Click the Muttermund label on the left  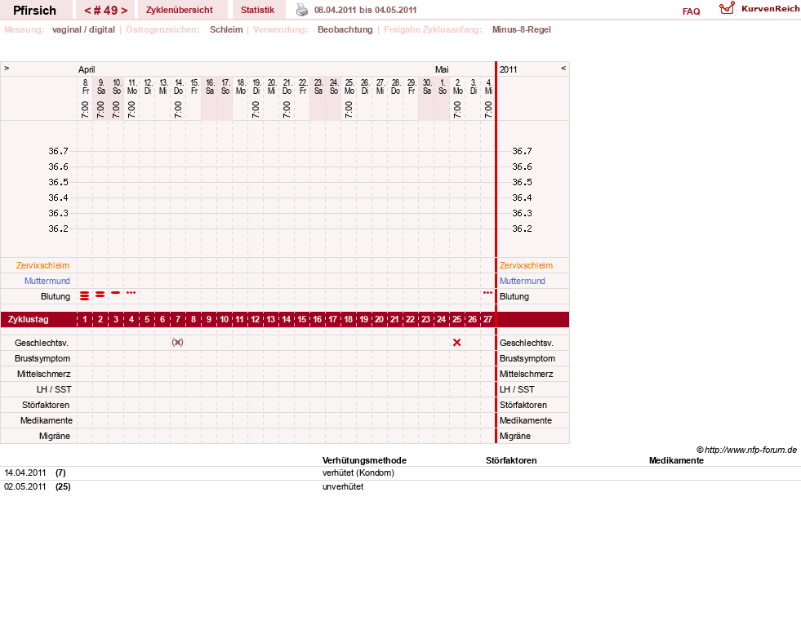coord(47,281)
